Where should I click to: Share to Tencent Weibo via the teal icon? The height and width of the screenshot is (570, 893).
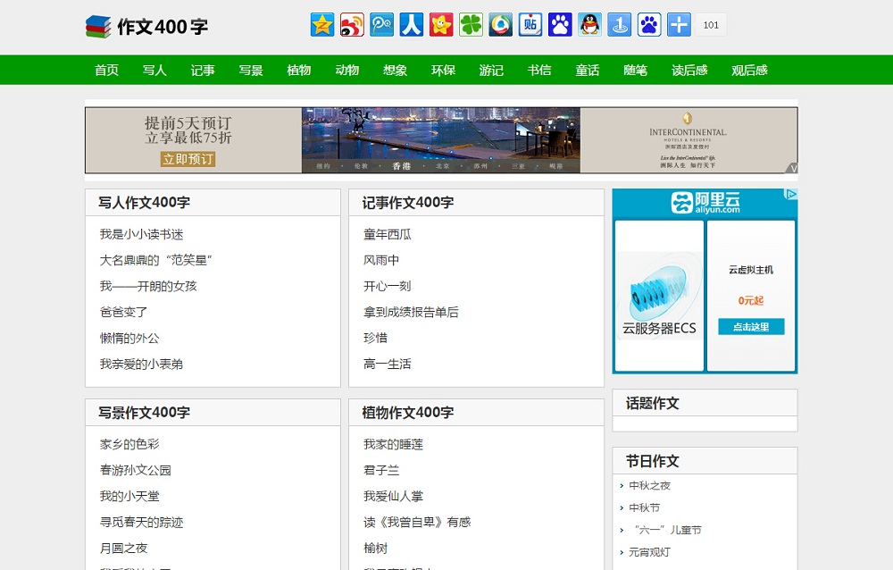[x=381, y=24]
